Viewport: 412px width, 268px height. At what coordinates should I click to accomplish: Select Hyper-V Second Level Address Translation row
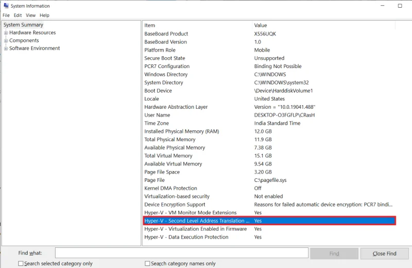269,221
